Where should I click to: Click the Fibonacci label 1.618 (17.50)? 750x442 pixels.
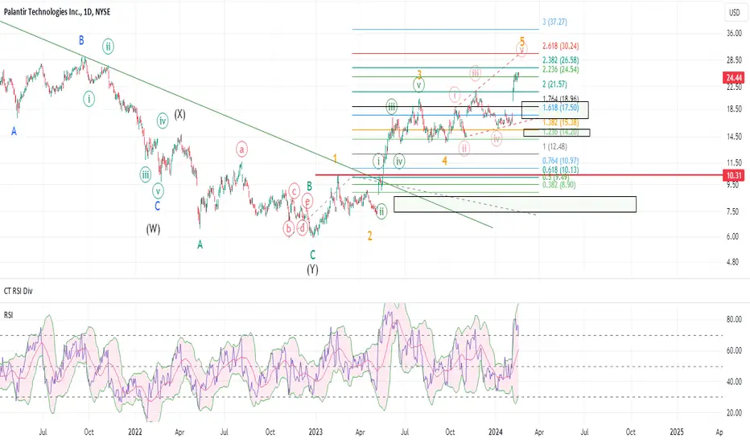561,108
